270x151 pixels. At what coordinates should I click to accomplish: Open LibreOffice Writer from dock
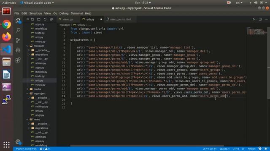[7, 75]
